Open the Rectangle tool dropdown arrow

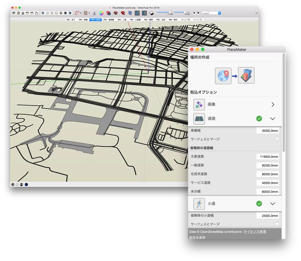[x=89, y=13]
